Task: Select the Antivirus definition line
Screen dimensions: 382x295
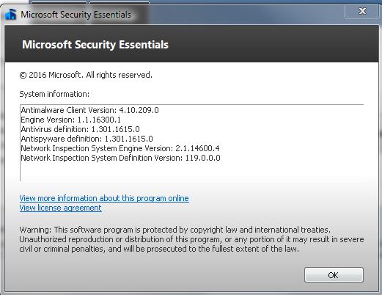Action: [80, 129]
